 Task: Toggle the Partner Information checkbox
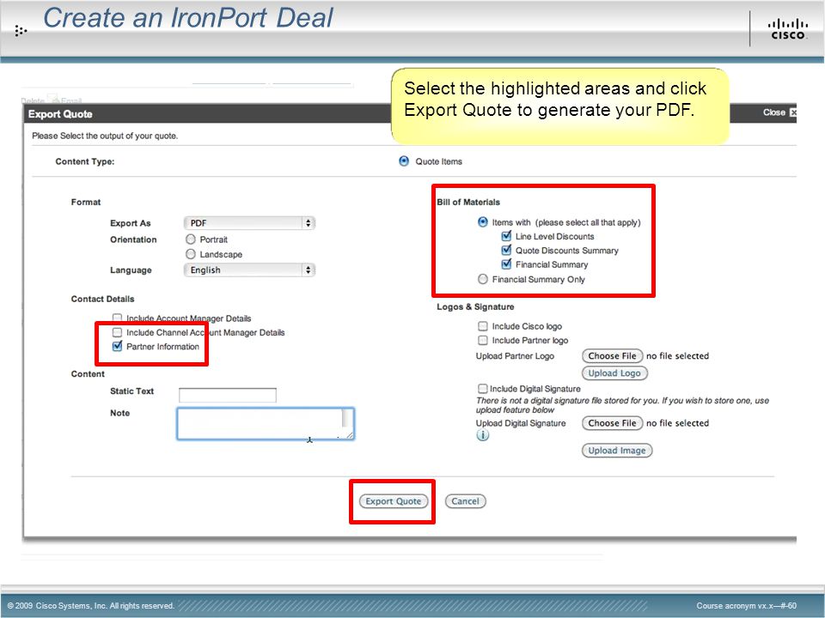tap(118, 346)
